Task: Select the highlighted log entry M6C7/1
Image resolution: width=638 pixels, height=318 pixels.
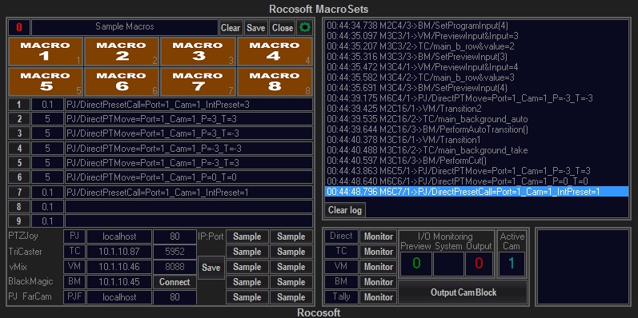Action: (476, 192)
